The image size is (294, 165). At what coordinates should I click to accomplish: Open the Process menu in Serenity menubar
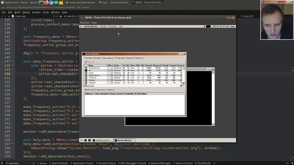point(103,27)
